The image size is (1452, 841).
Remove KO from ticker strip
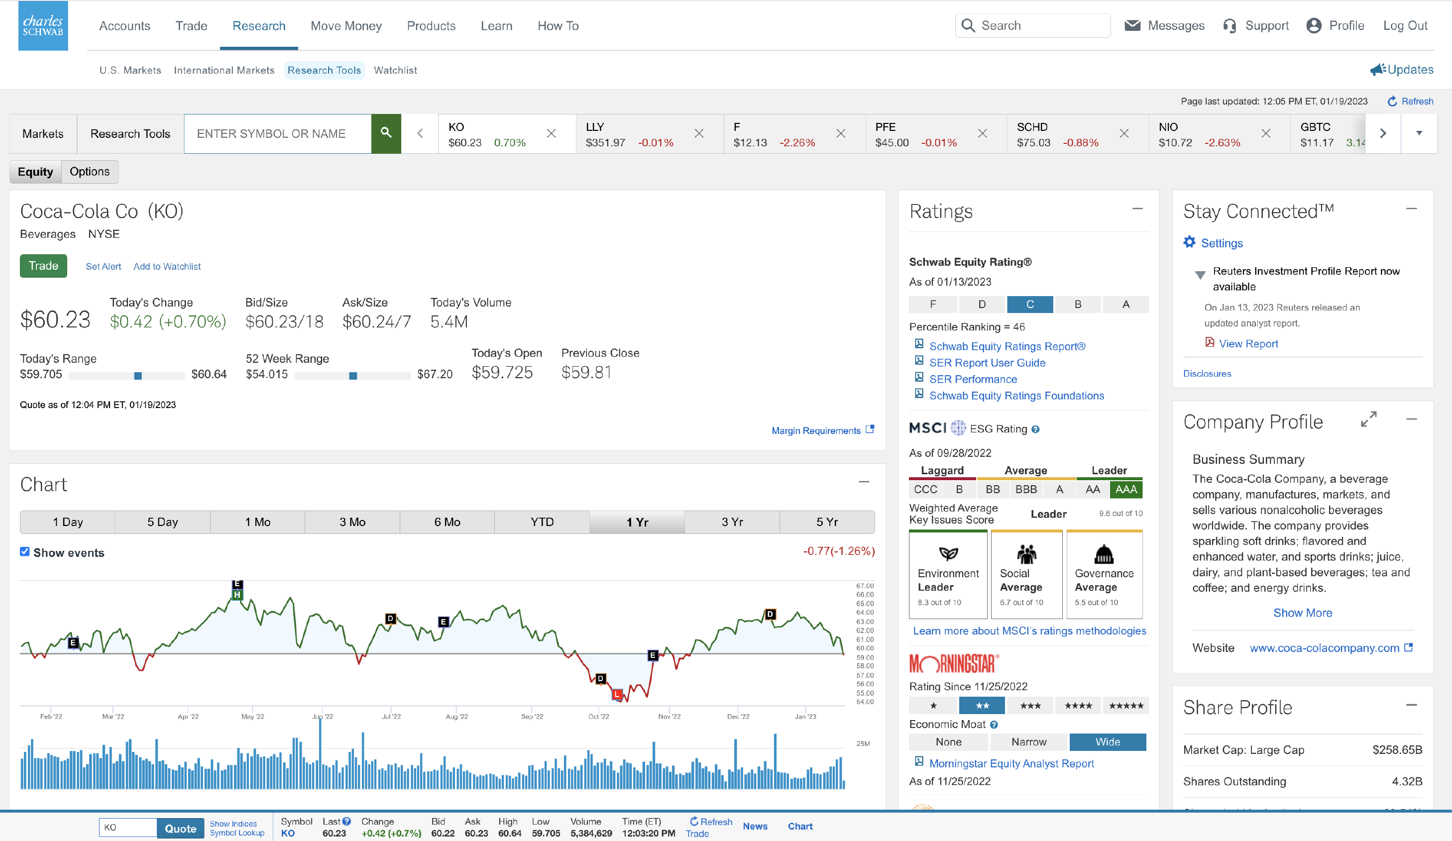click(x=552, y=134)
